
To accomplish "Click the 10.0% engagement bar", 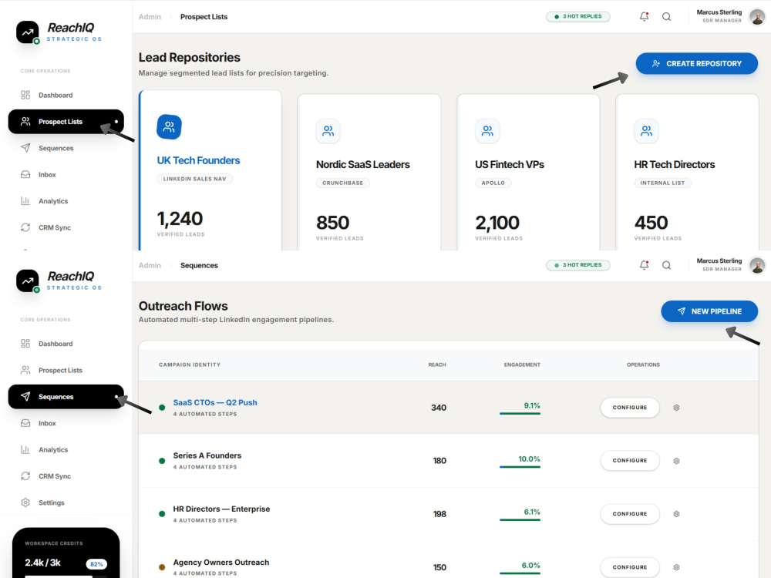I will click(x=520, y=466).
